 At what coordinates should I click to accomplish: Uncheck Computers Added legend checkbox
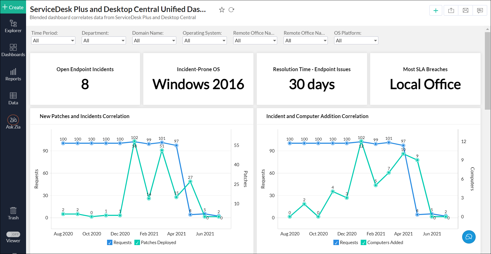click(x=363, y=243)
